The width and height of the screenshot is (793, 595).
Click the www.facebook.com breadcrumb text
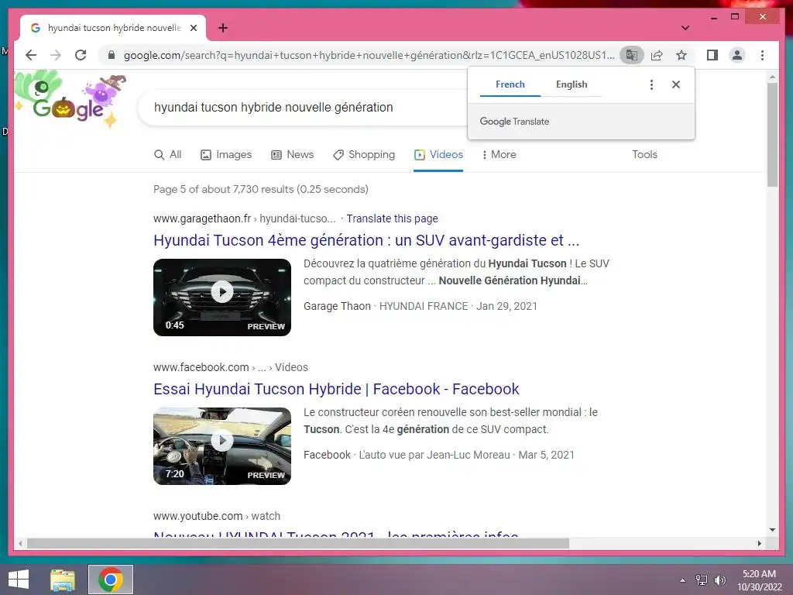click(x=231, y=367)
